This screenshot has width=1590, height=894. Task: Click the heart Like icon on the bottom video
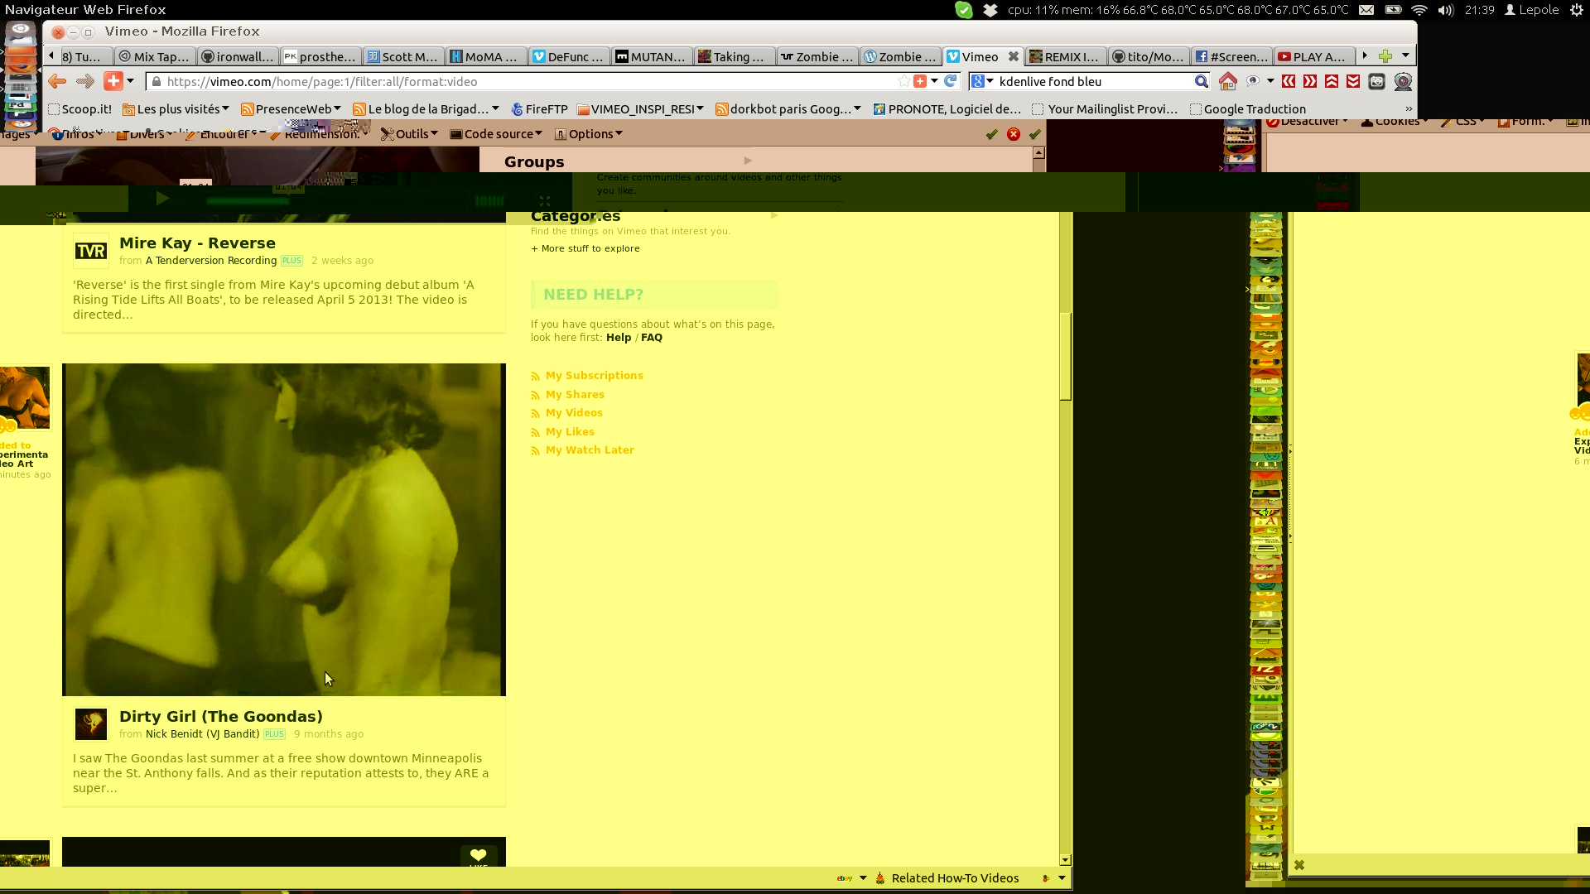tap(478, 855)
